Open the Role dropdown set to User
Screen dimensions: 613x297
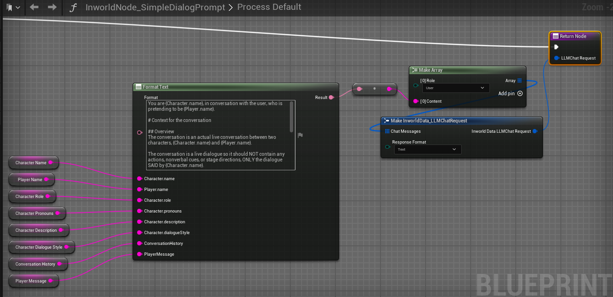[456, 88]
